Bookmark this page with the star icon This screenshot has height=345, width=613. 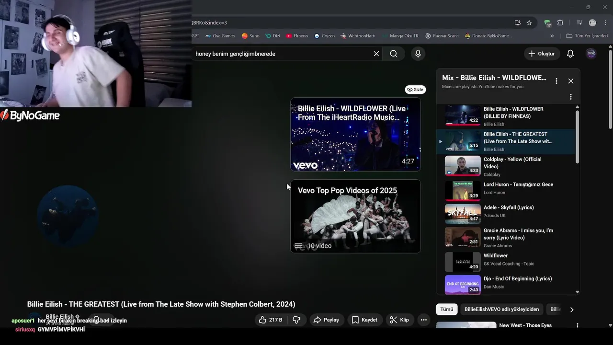pyautogui.click(x=529, y=23)
